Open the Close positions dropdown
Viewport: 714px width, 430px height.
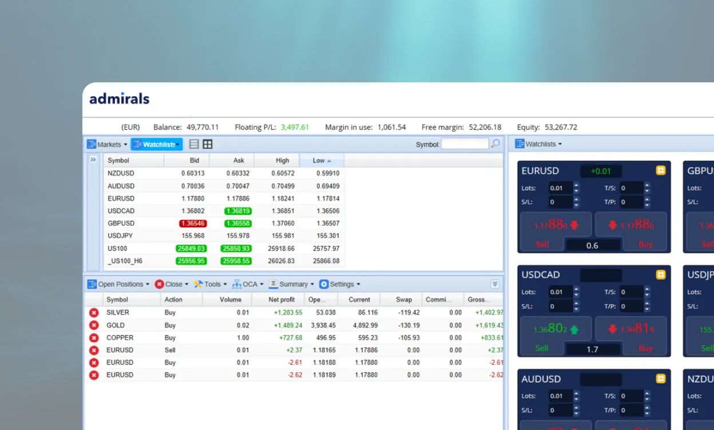170,284
